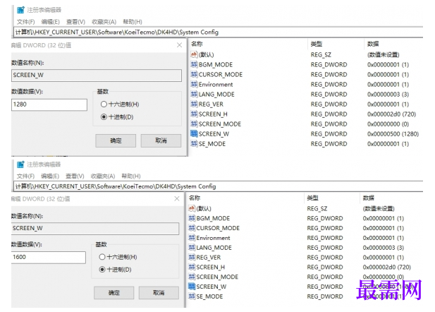Click SCREEN_W name field in dialog showing 1600
Screen dimensions: 435x312
(95, 229)
